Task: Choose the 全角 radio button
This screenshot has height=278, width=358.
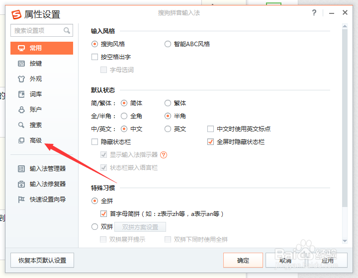Action: pos(124,116)
